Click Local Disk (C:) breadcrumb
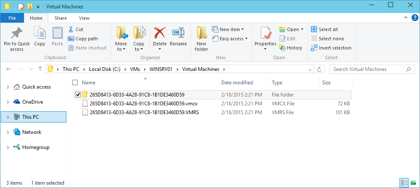Screen dimensions: 420x188 click(105, 69)
